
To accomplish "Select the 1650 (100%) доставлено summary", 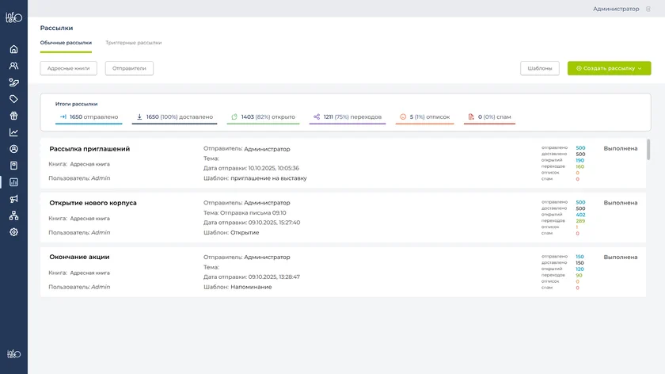I will point(174,116).
